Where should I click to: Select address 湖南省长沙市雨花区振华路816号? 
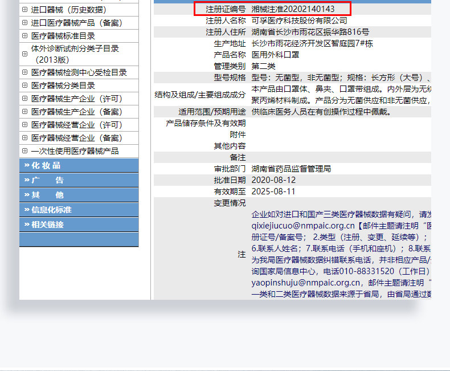310,32
